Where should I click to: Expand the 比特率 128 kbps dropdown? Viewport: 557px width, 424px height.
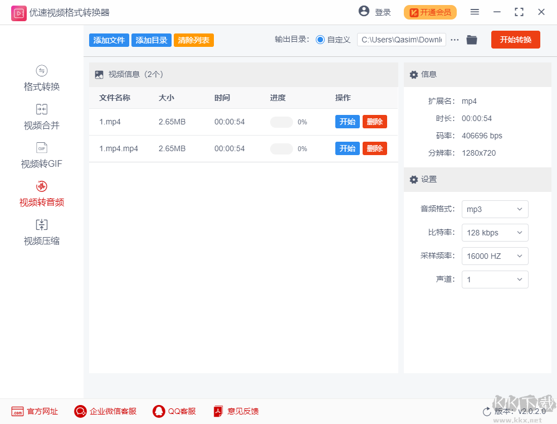tap(495, 233)
